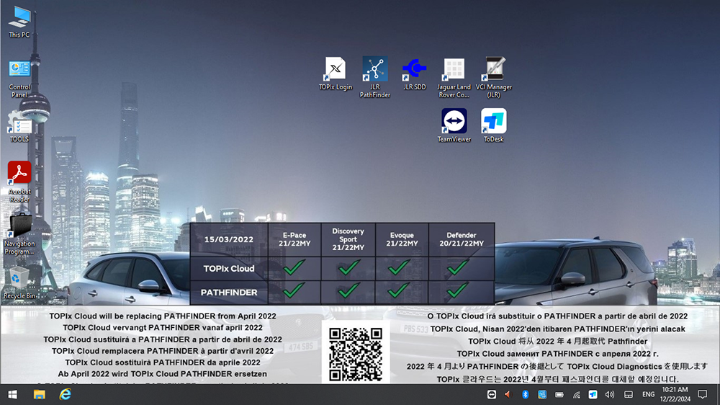Open the Bluetooth tray icon
Viewport: 720px width, 405px height.
point(526,394)
